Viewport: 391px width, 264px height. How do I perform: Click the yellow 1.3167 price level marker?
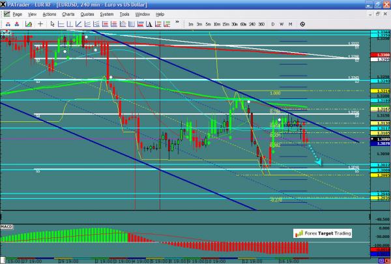point(379,110)
